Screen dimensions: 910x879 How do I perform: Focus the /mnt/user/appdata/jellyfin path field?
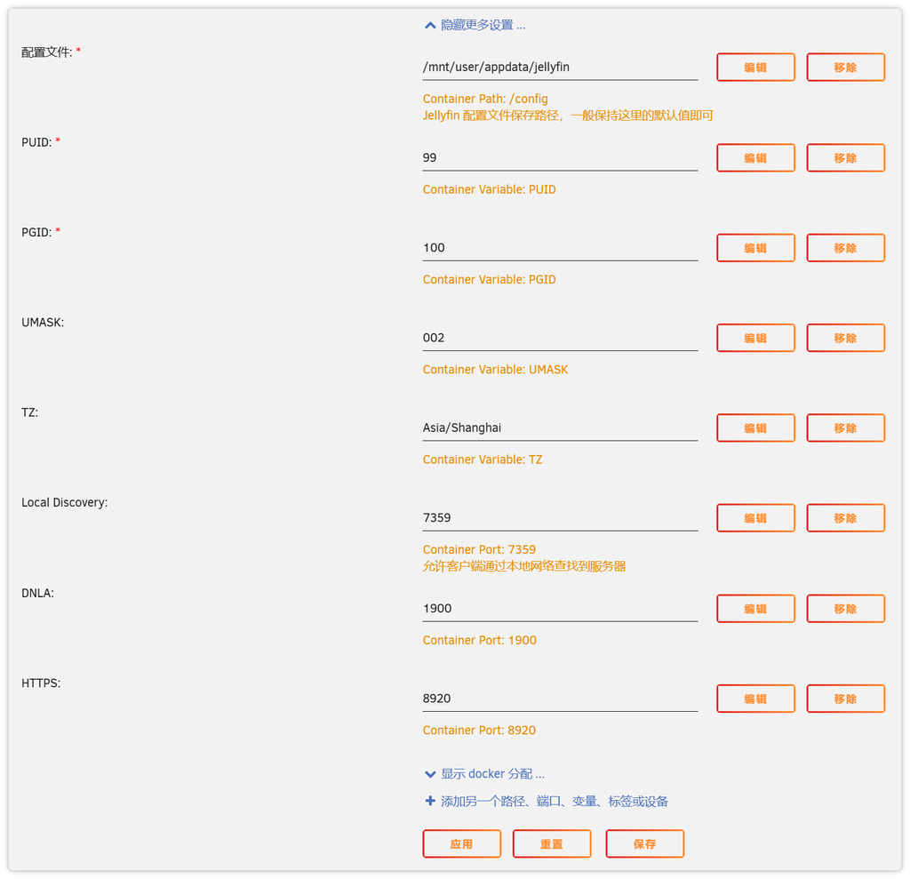tap(560, 68)
